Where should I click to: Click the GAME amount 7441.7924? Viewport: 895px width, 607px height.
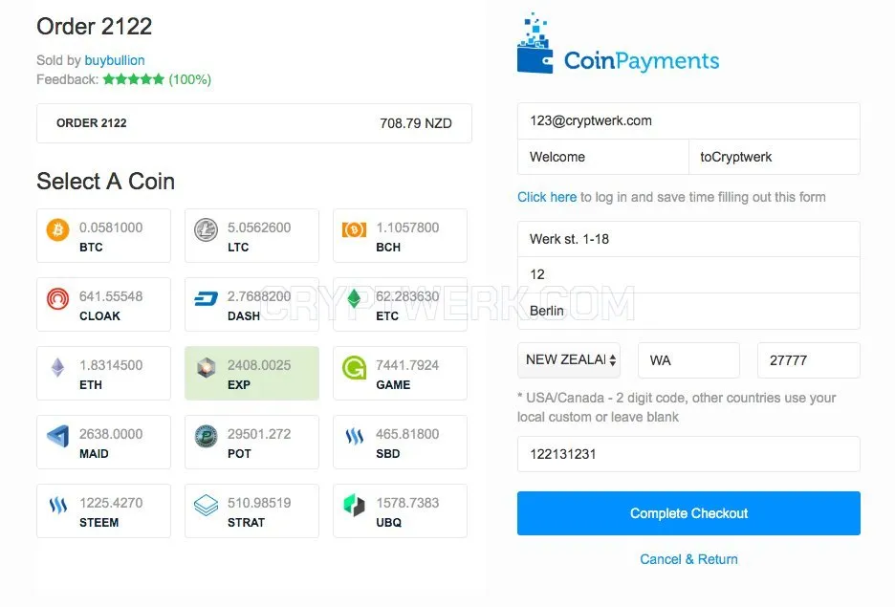(407, 366)
